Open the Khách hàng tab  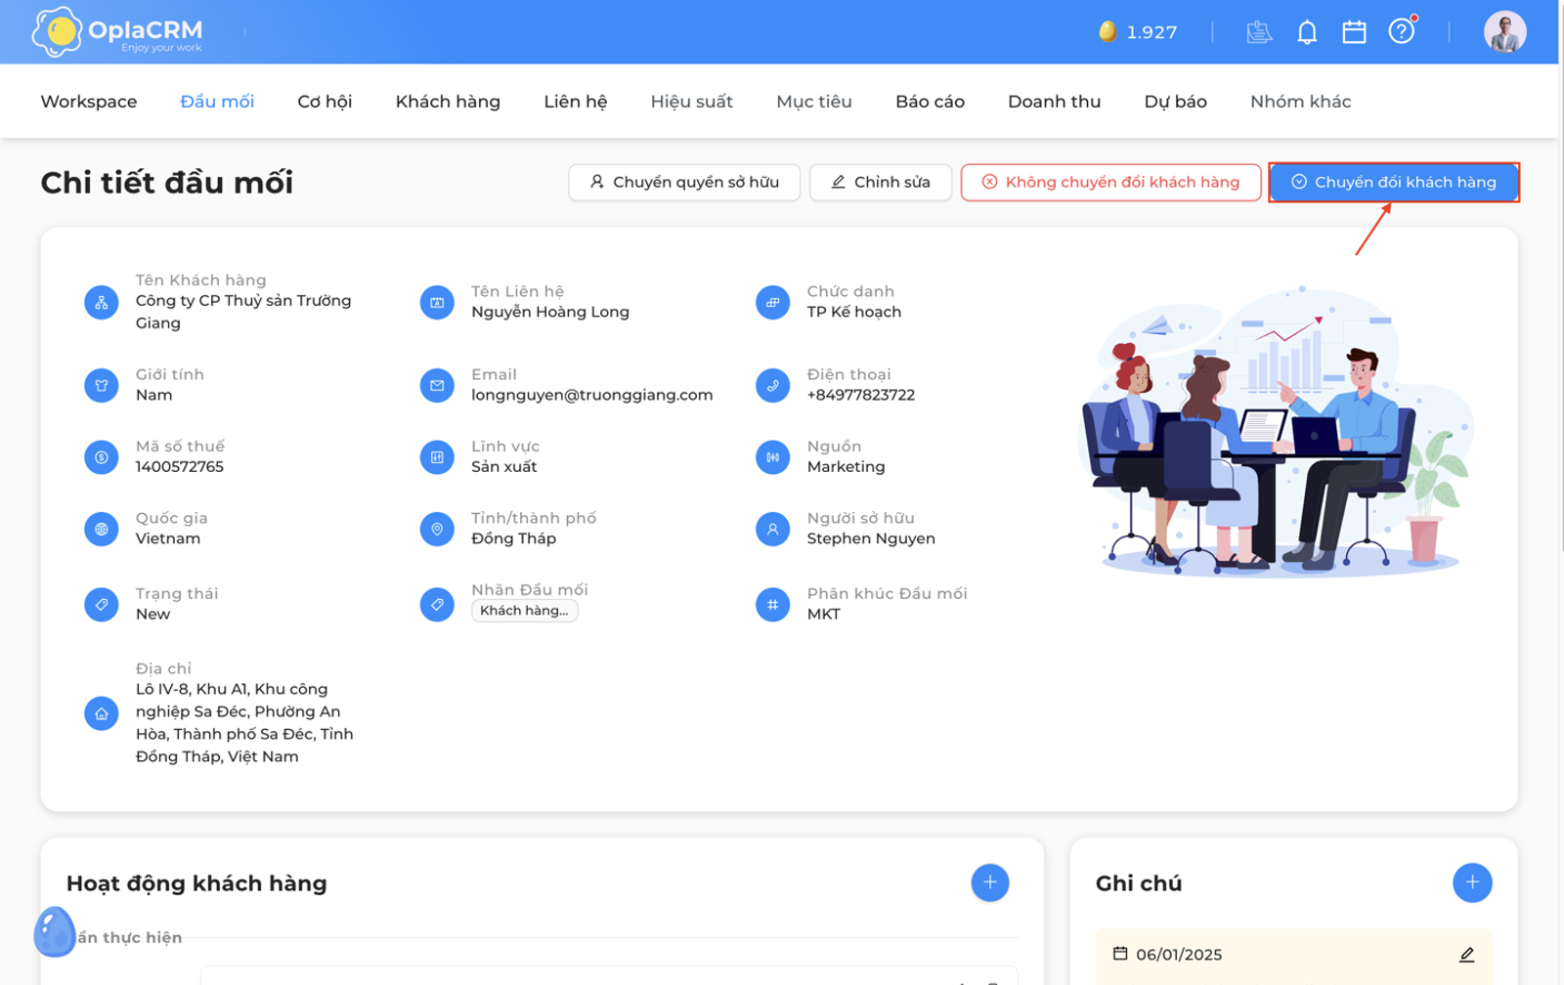(448, 102)
